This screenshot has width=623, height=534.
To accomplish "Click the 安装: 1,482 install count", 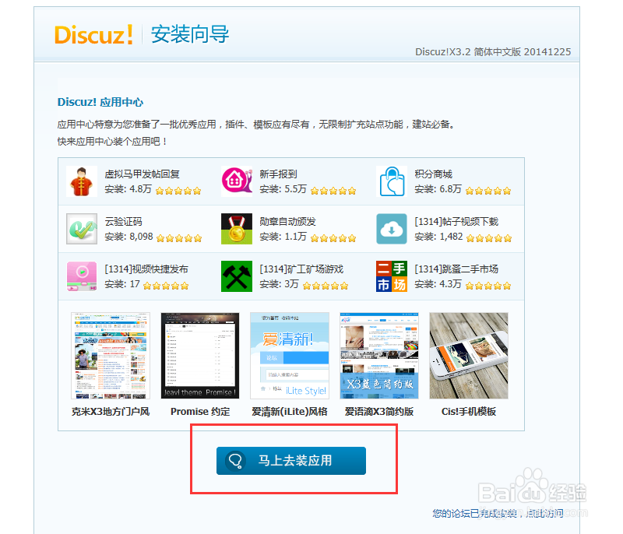I will (438, 237).
